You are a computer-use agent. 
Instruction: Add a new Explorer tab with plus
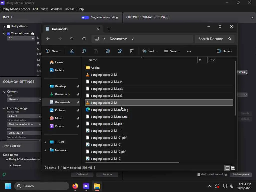(x=109, y=29)
